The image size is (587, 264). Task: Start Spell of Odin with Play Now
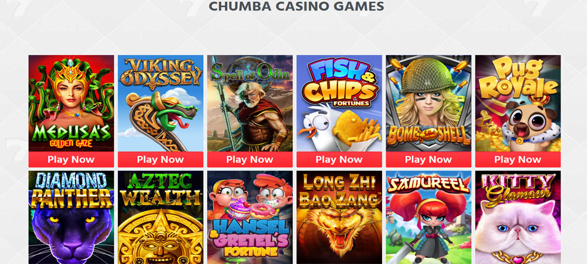(x=250, y=160)
